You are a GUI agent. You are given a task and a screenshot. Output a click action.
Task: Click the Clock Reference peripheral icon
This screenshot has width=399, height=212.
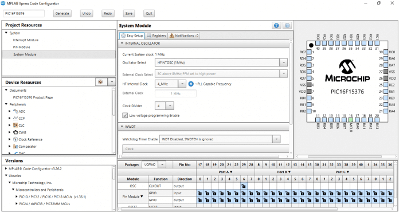(15, 139)
